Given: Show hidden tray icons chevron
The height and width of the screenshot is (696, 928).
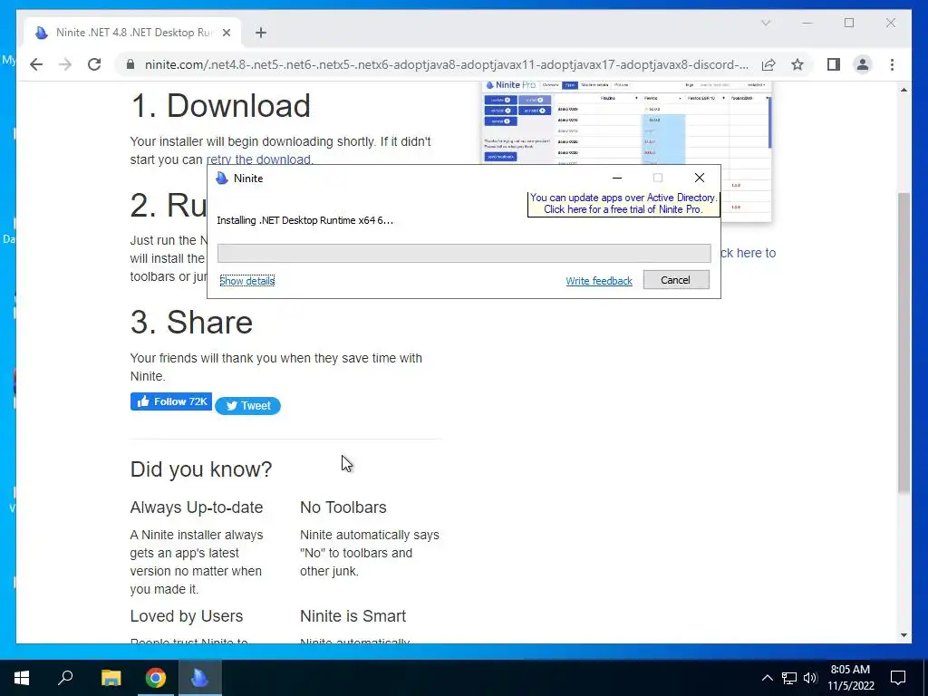Looking at the screenshot, I should [x=767, y=678].
